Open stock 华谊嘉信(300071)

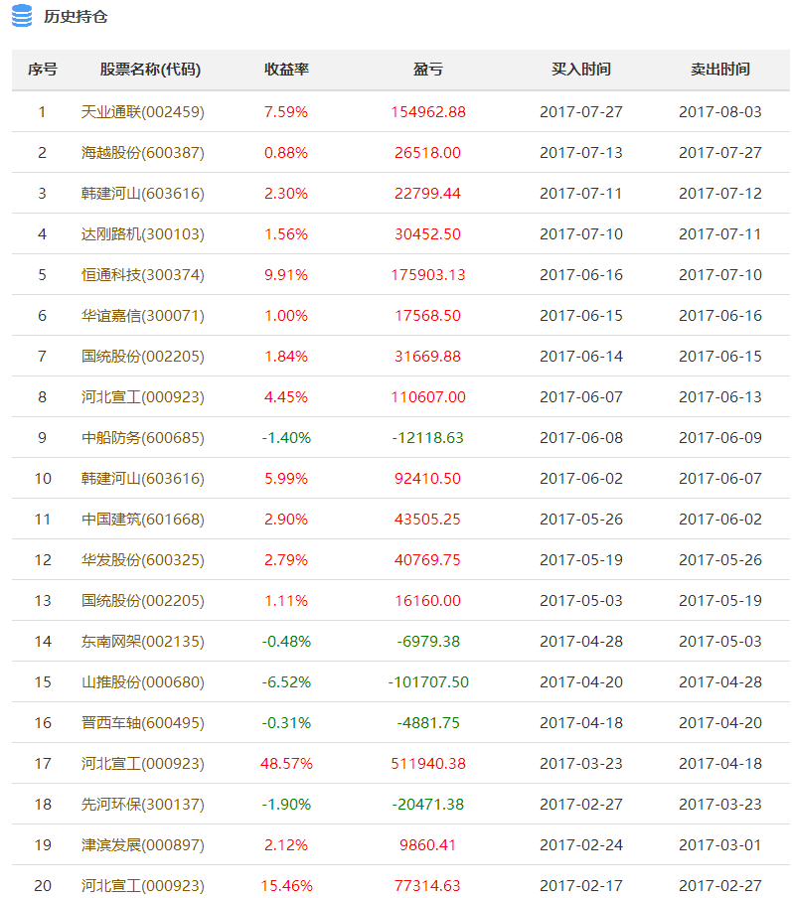click(x=142, y=315)
